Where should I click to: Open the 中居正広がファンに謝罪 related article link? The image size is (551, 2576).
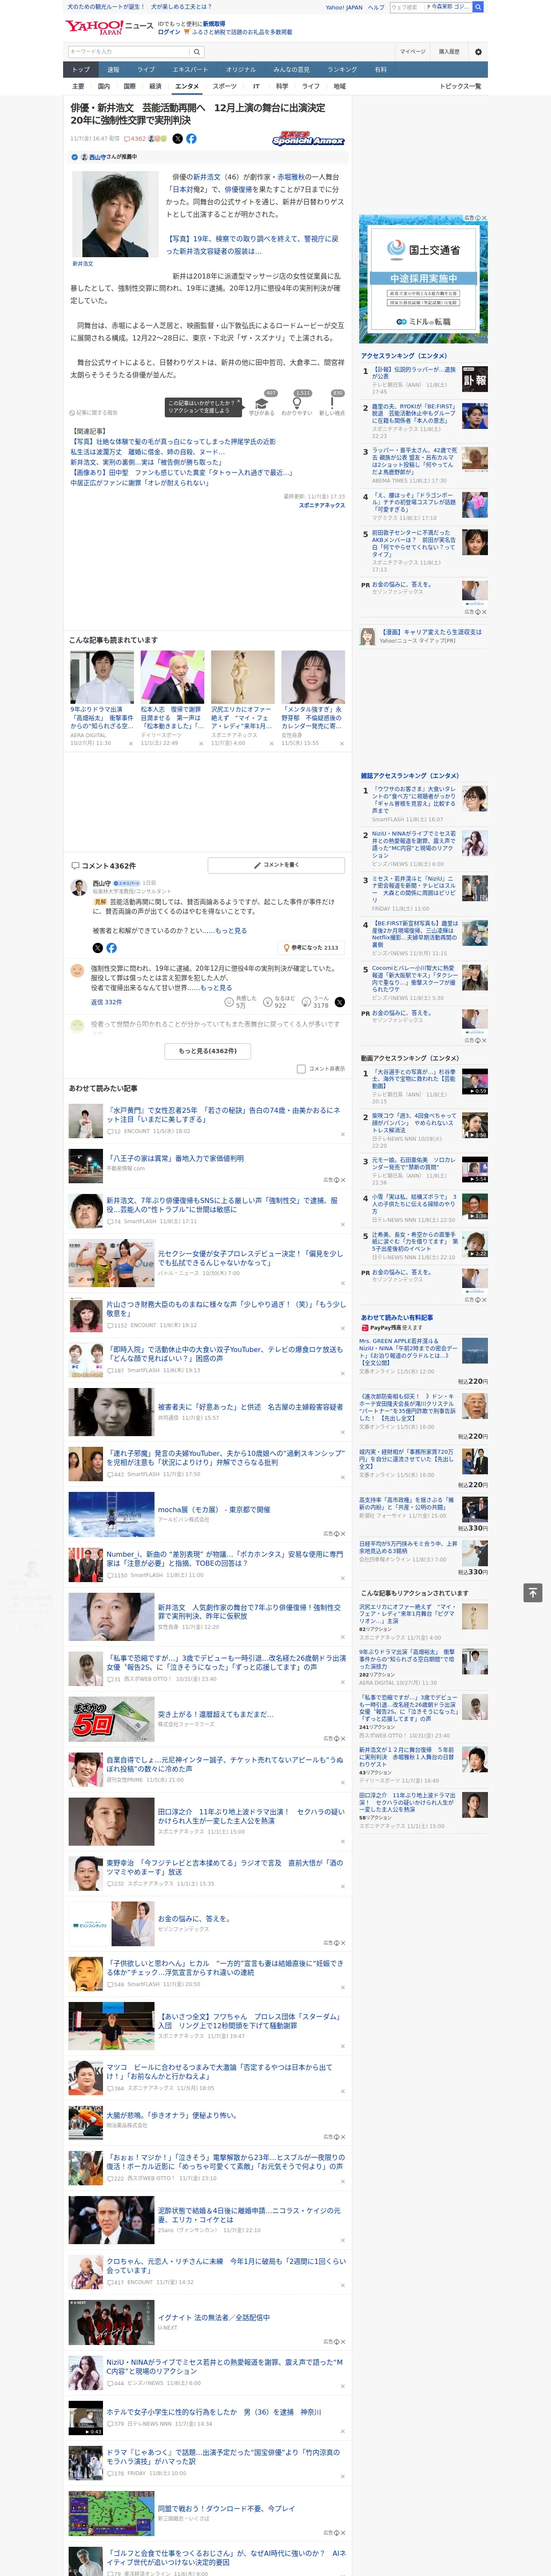tap(140, 482)
